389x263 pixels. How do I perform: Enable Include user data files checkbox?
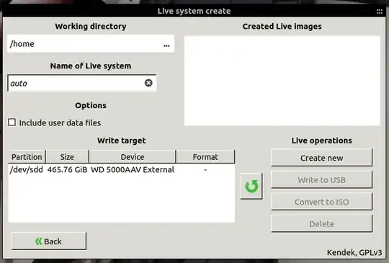click(x=12, y=122)
